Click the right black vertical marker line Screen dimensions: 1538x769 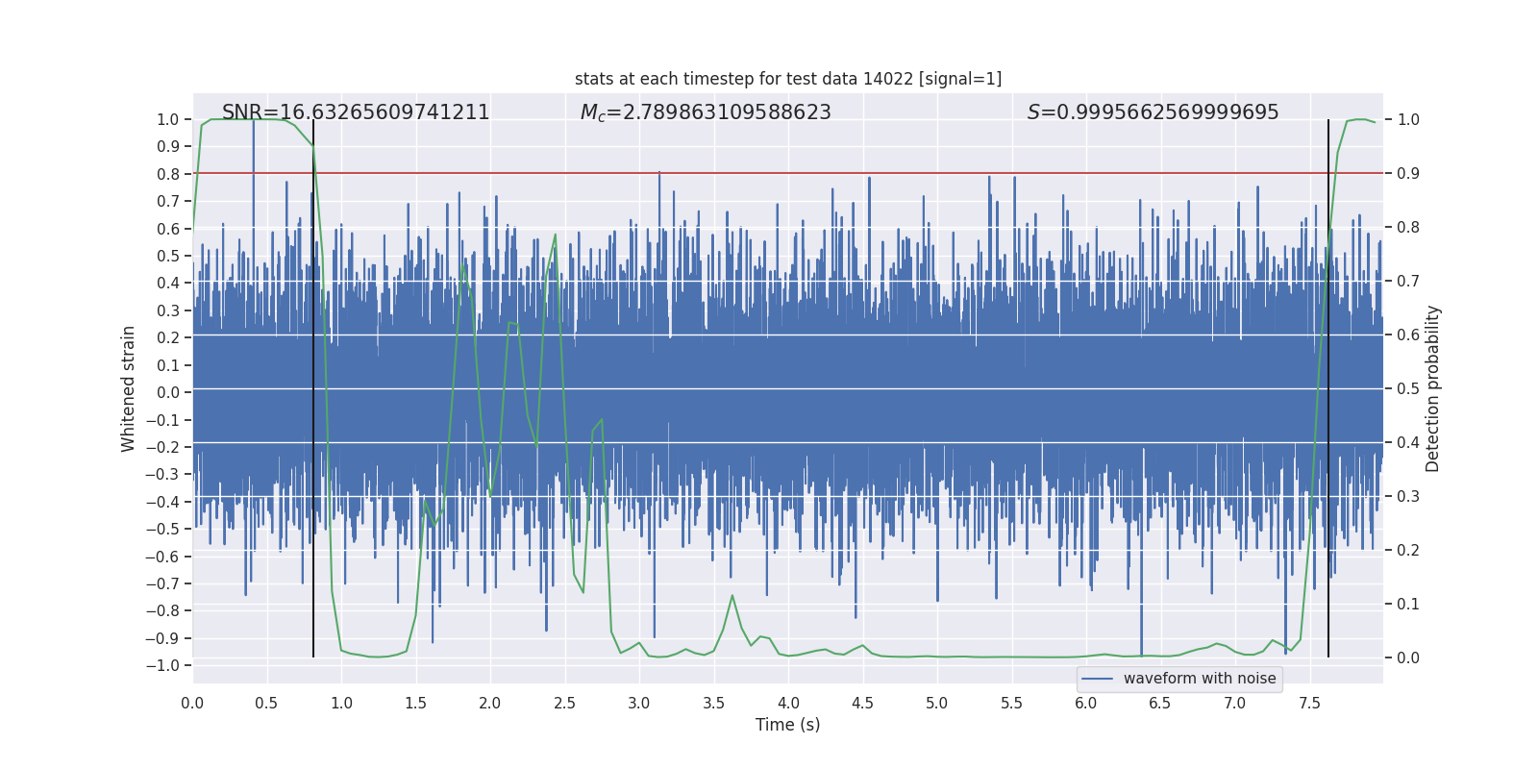(1328, 388)
